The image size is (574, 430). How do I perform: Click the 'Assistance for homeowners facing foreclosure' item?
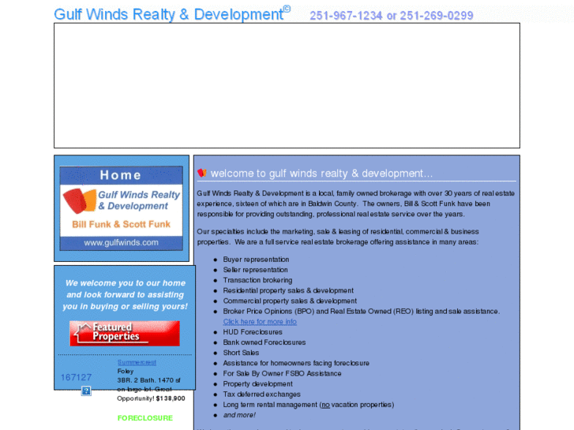pyautogui.click(x=296, y=363)
